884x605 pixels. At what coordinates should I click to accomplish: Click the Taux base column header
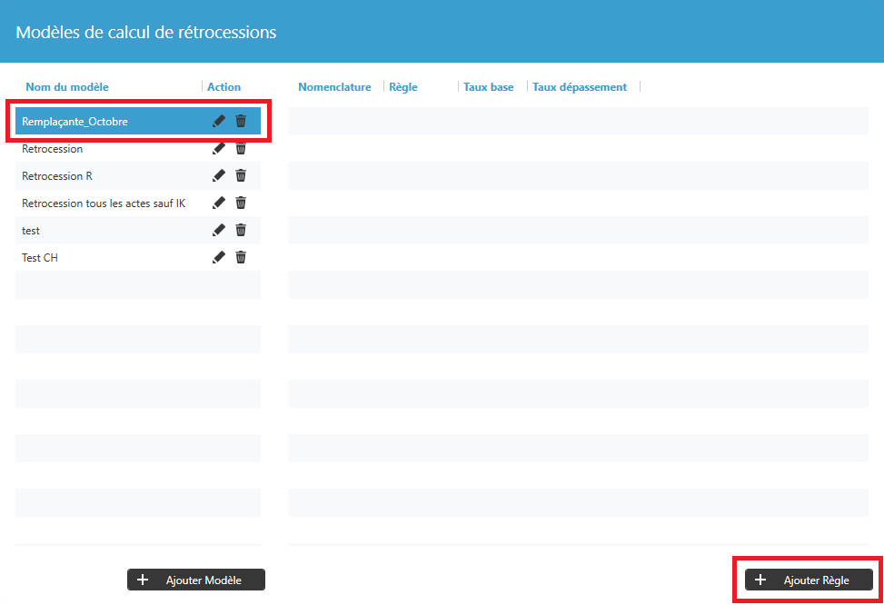[x=488, y=87]
